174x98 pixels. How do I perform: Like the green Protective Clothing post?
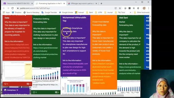[x=34, y=92]
